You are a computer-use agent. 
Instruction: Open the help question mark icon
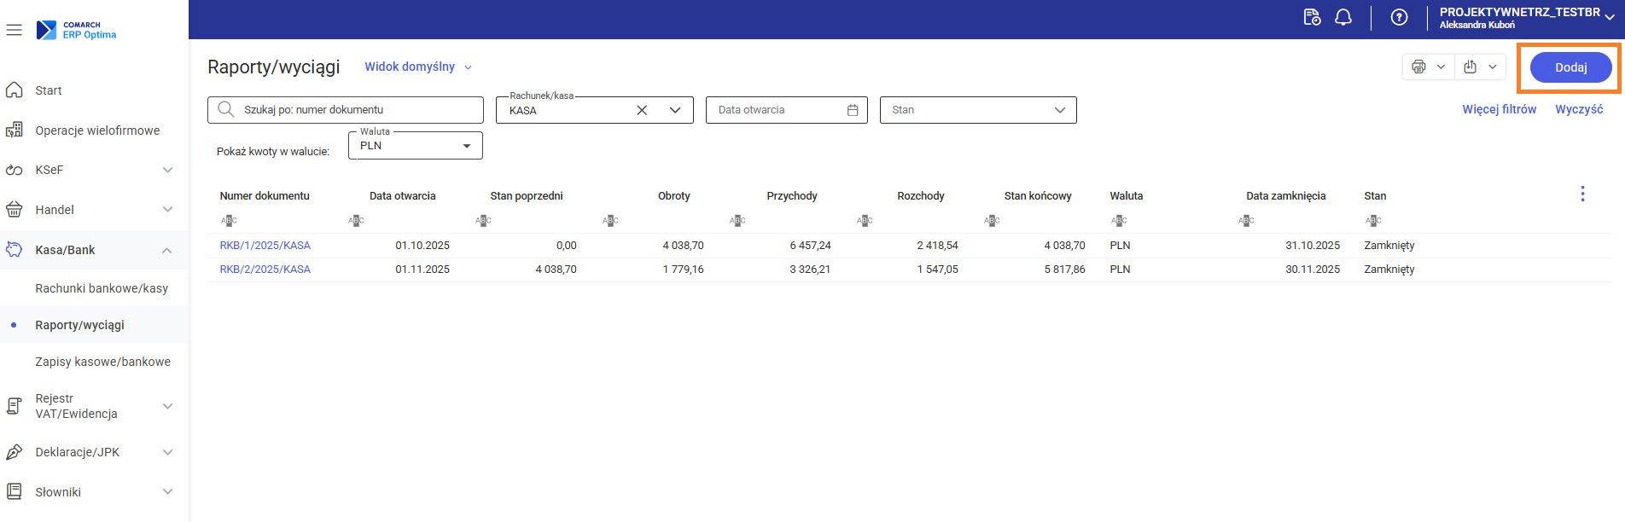tap(1399, 17)
